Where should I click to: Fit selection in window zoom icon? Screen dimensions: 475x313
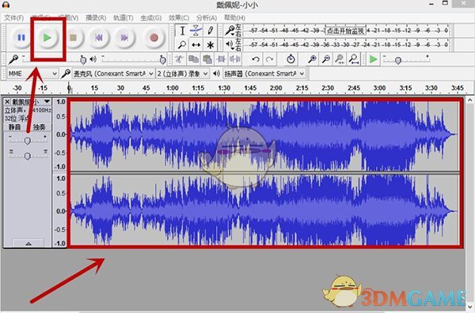(340, 59)
